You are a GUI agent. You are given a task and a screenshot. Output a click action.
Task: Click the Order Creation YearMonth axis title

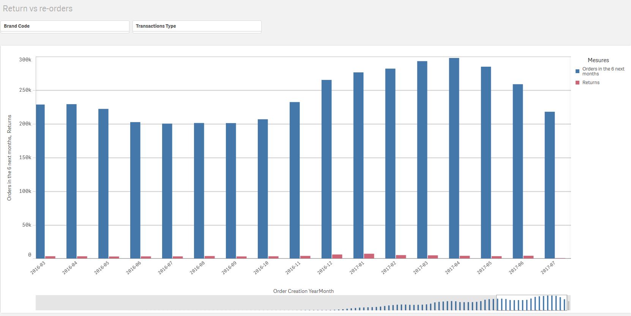(x=303, y=291)
